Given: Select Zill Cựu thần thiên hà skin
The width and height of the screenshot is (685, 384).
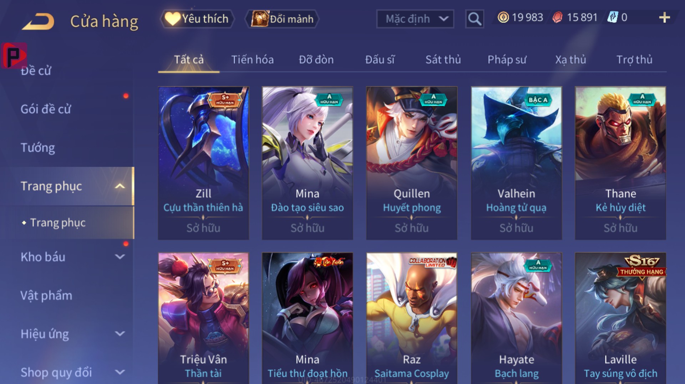Looking at the screenshot, I should tap(203, 163).
